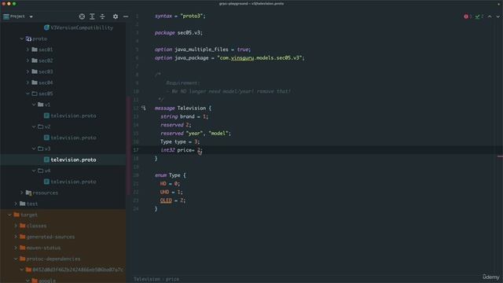This screenshot has width=503, height=283.
Task: Click the 'enum Type {' line
Action: tap(170, 175)
